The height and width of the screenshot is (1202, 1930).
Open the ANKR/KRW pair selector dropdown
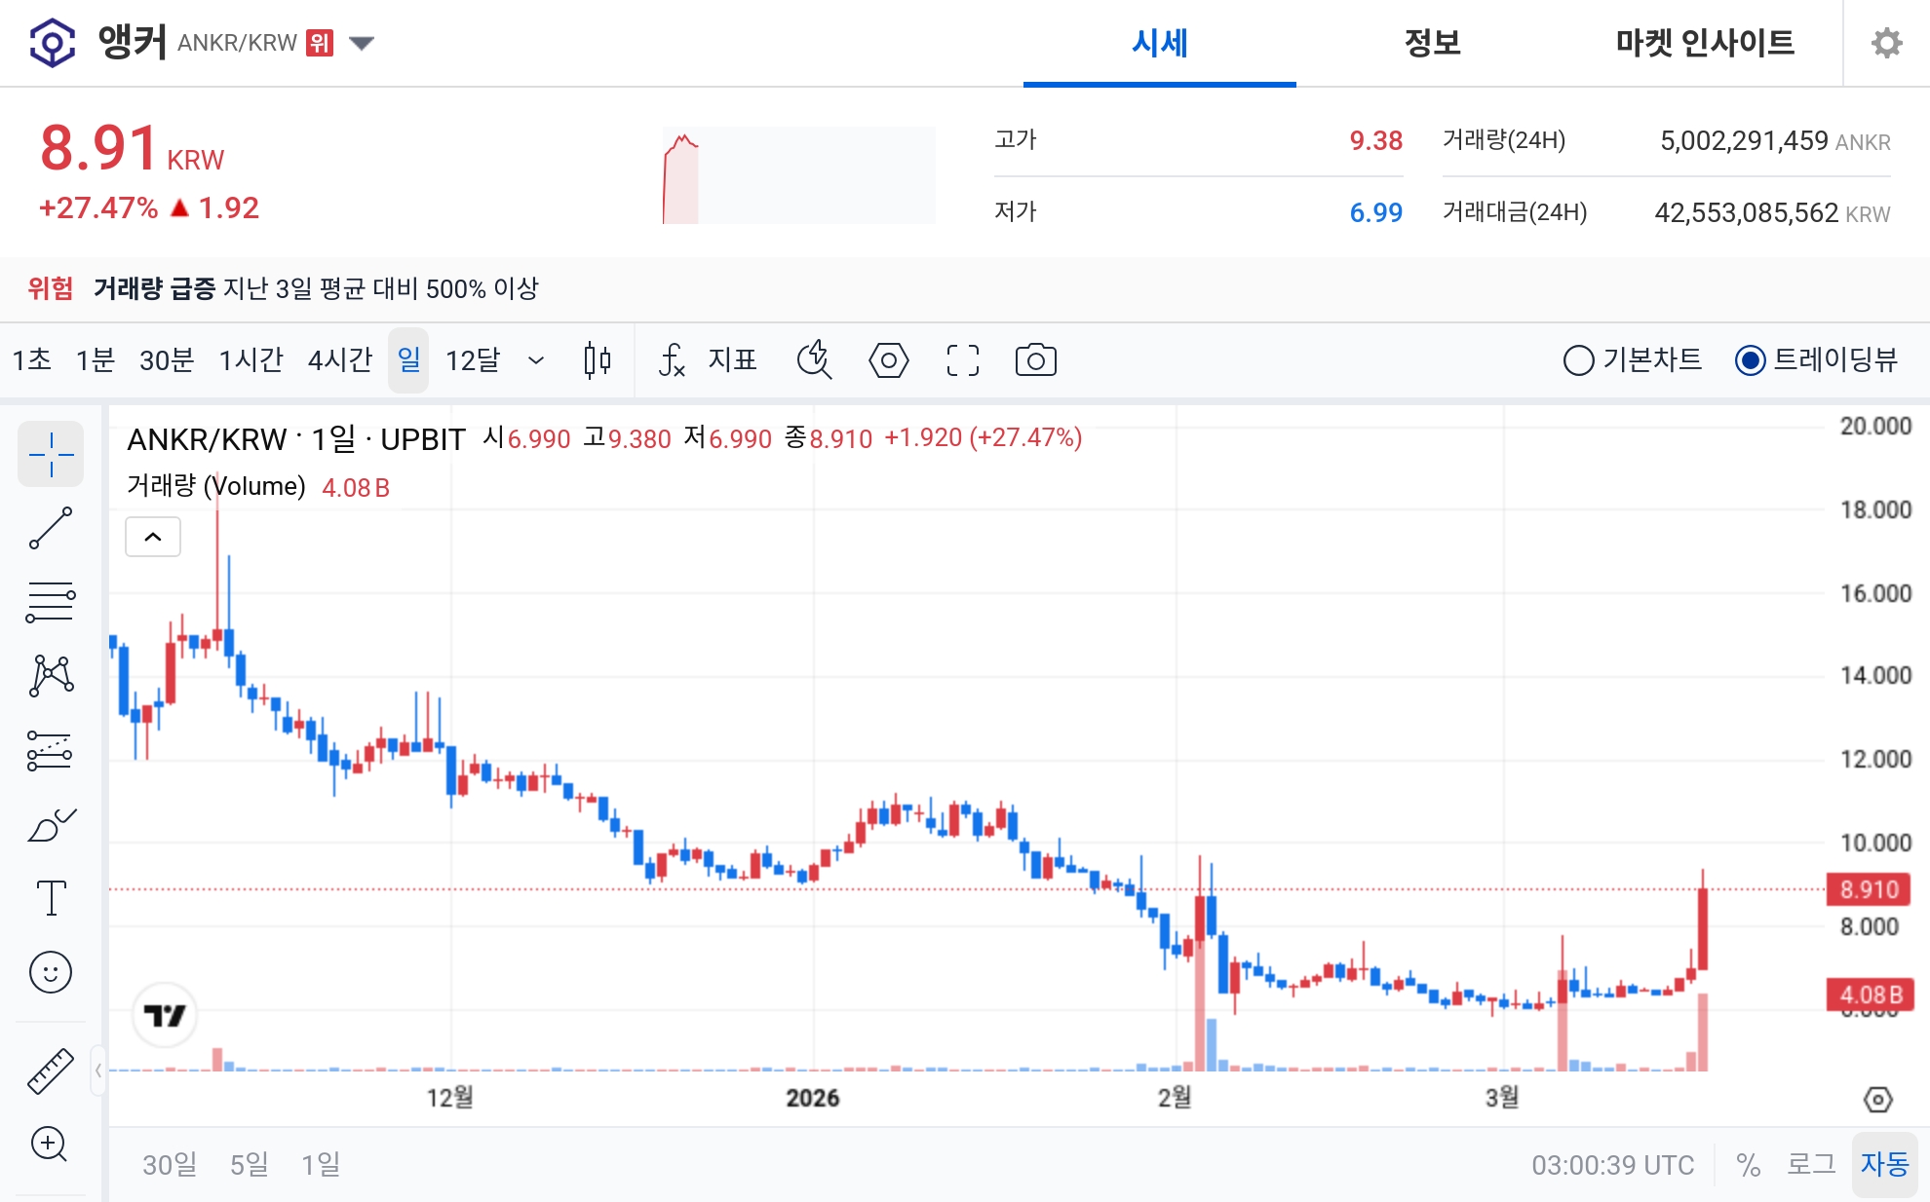tap(361, 43)
